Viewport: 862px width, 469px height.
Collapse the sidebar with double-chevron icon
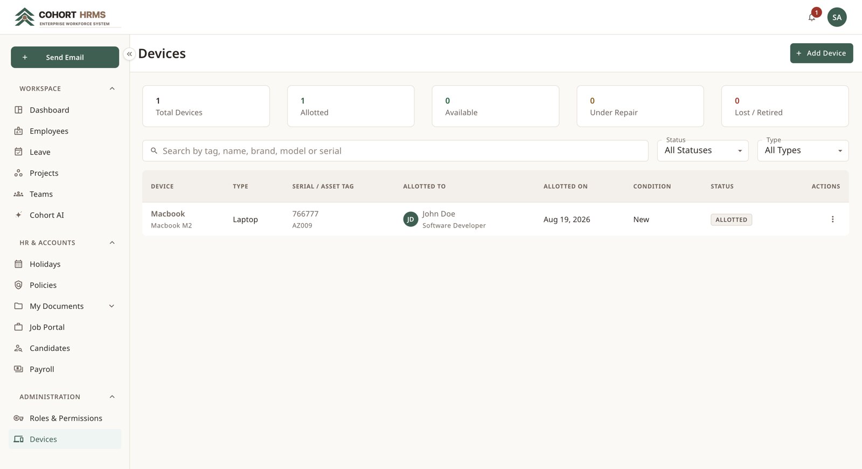coord(129,54)
